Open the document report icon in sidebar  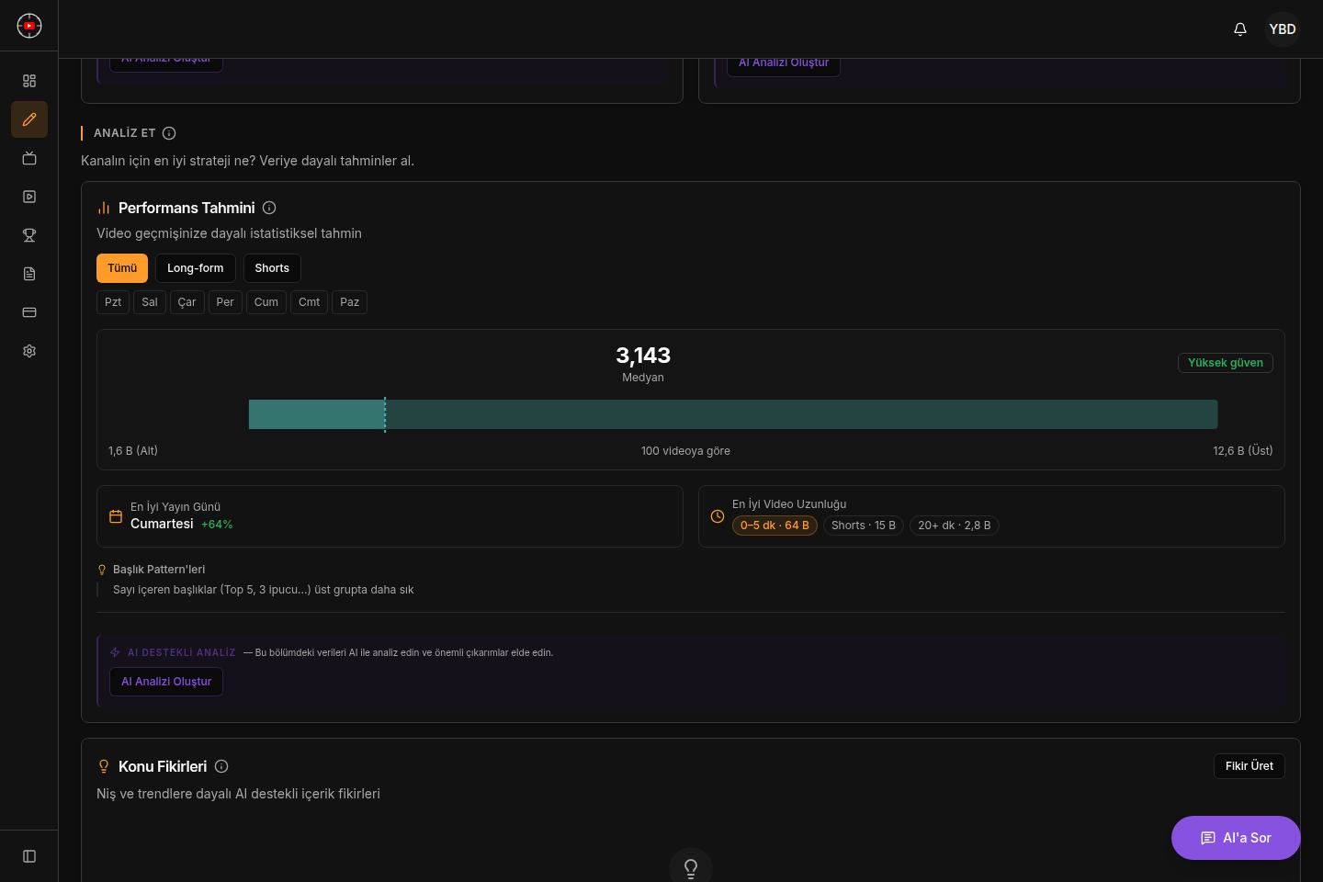[x=29, y=274]
